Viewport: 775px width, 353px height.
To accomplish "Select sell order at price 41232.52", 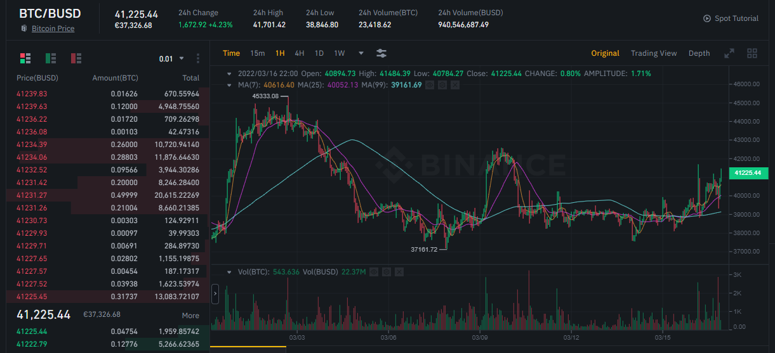I will [x=107, y=170].
